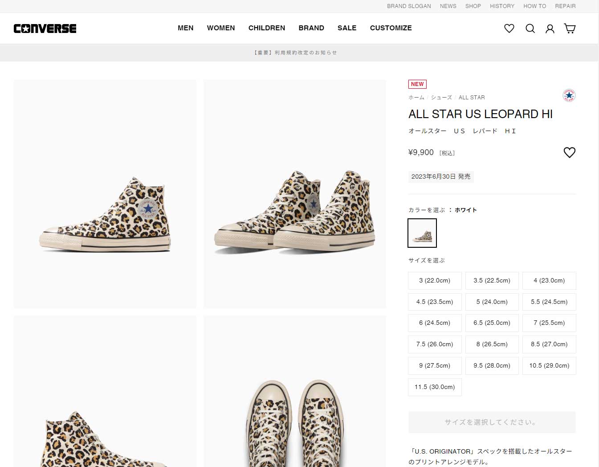Pick size 11.5 (30.0cm)
Screen dimensions: 599x467
pos(435,387)
